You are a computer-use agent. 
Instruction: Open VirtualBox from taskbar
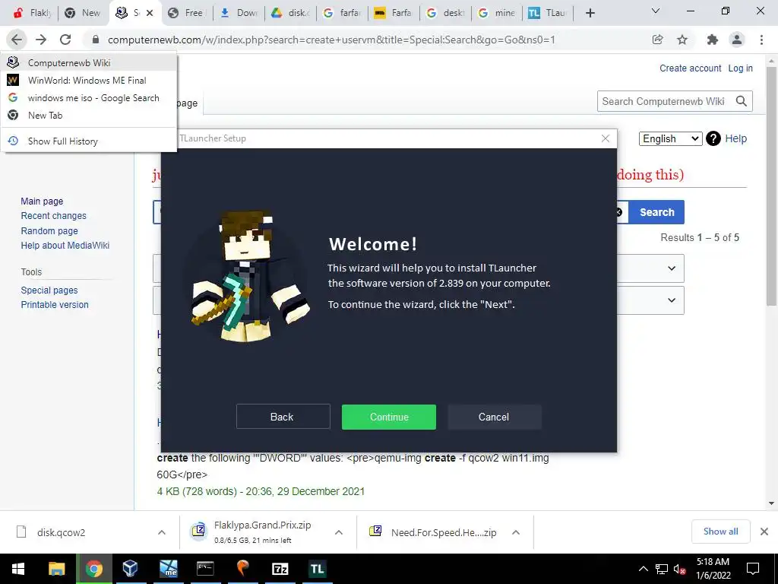(131, 569)
